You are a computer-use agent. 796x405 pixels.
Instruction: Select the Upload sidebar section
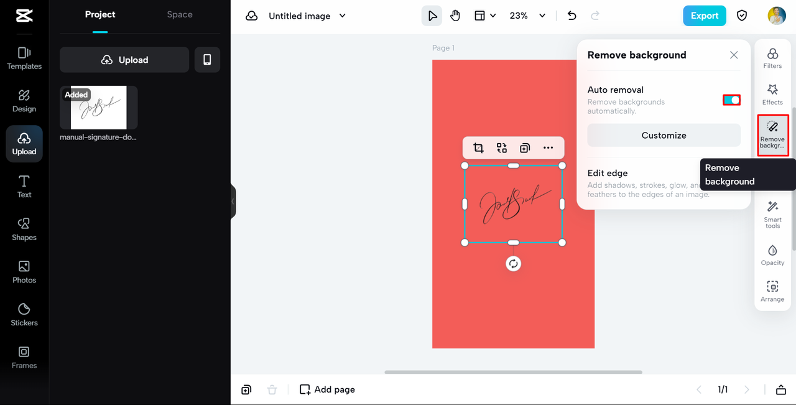pyautogui.click(x=24, y=144)
